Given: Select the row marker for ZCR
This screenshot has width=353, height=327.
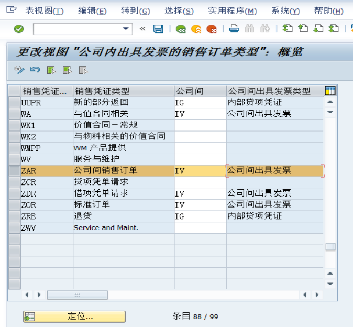Looking at the screenshot, I should click(15, 182).
